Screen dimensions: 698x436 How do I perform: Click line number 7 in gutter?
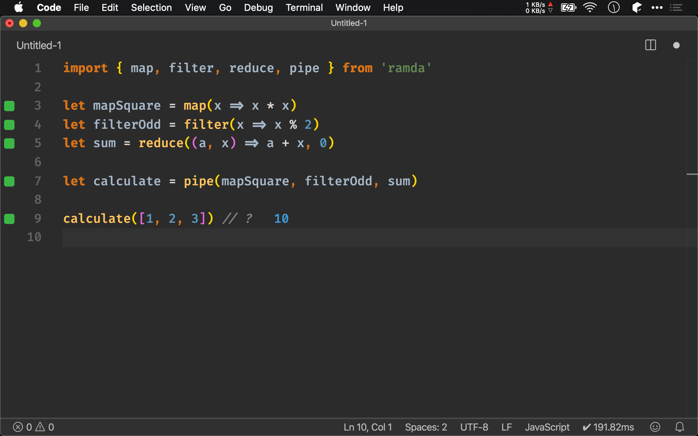[37, 181]
